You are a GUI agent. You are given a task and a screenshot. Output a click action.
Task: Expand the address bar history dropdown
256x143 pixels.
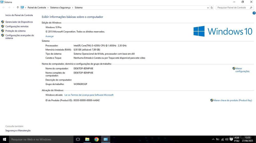[208, 8]
